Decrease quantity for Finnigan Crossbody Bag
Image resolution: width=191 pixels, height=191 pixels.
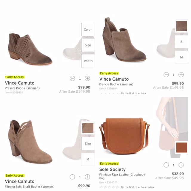(x=166, y=165)
